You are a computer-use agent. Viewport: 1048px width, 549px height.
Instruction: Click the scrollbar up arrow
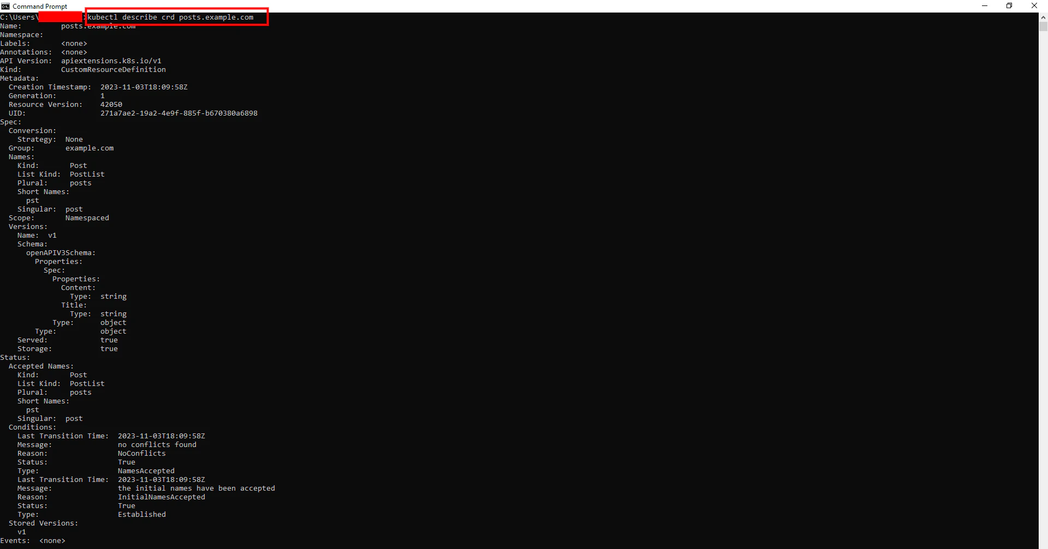(1043, 17)
